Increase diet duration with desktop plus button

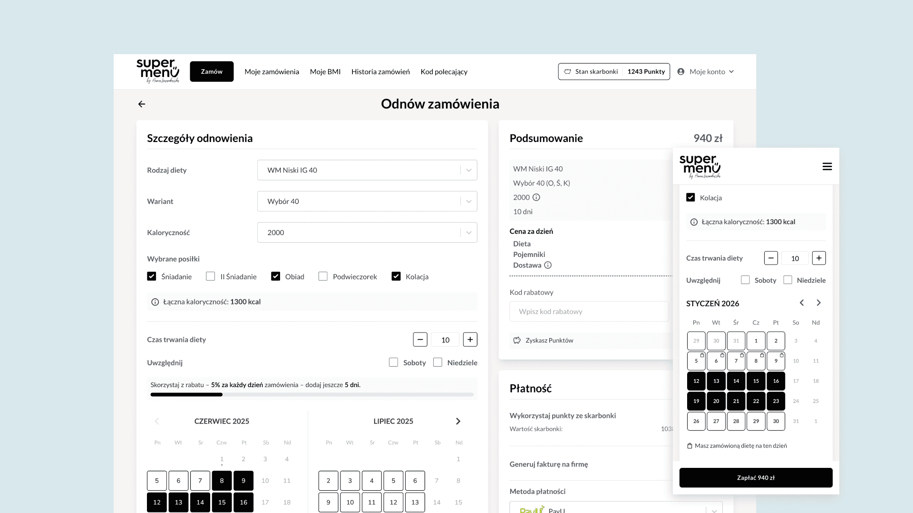pyautogui.click(x=470, y=339)
